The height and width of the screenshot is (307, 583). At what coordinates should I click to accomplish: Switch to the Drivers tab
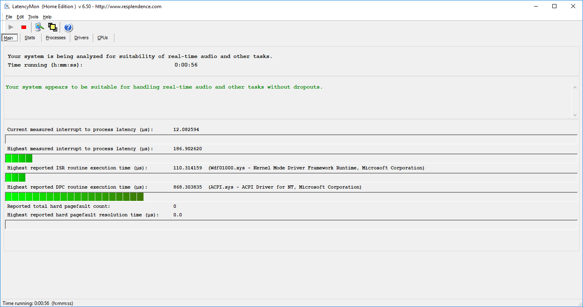81,38
